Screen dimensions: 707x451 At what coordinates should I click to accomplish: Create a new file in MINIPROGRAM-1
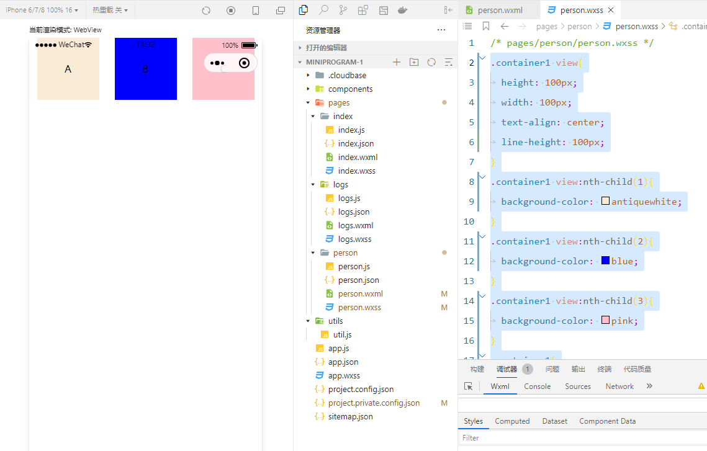coord(397,62)
